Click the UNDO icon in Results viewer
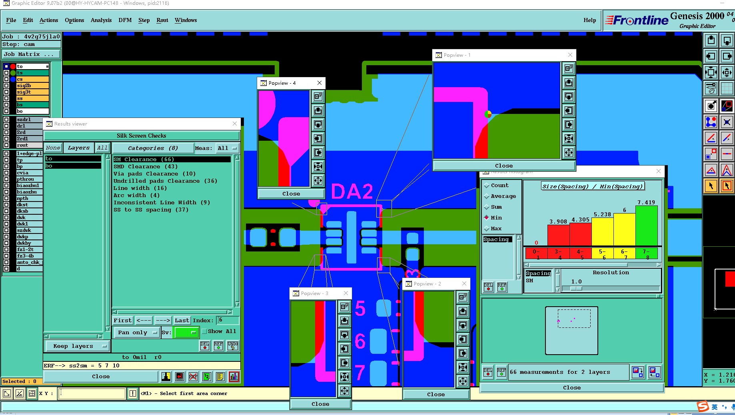 point(233,346)
